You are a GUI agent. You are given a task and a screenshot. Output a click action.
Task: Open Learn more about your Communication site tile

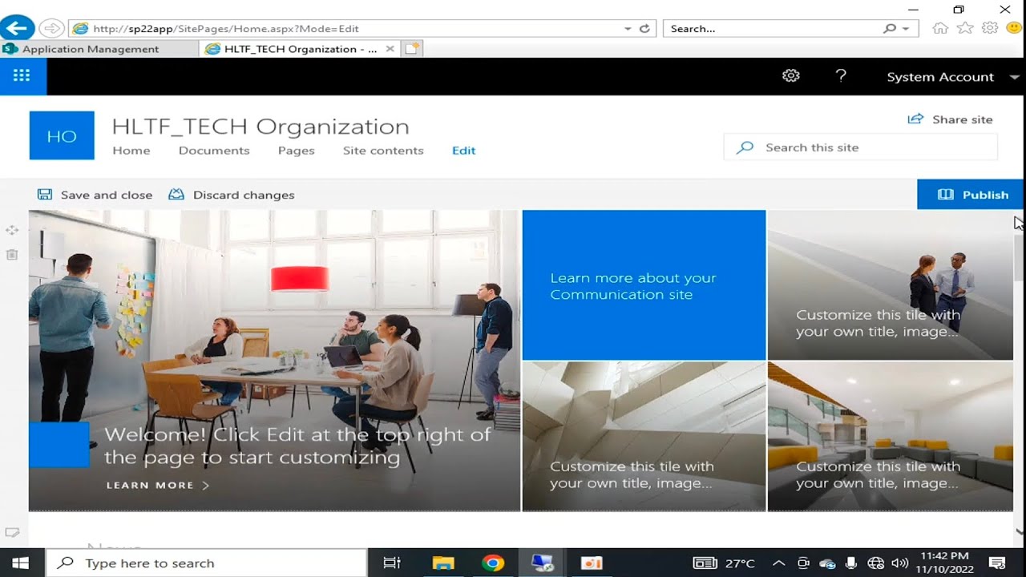[644, 285]
